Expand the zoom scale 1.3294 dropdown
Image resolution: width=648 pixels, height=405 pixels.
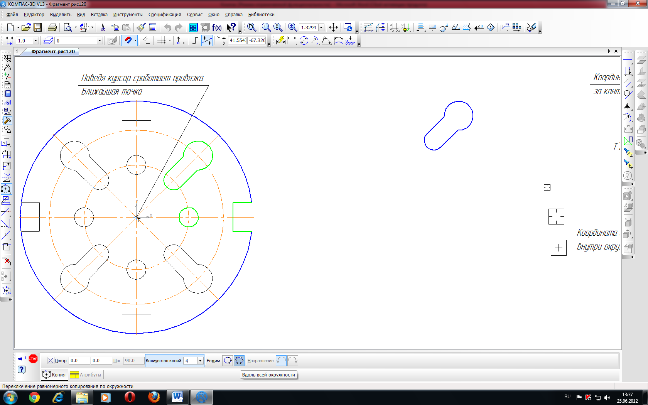click(x=321, y=28)
